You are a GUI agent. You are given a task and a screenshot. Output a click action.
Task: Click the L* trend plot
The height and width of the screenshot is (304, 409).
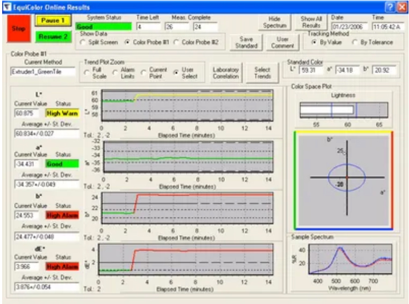tap(187, 105)
